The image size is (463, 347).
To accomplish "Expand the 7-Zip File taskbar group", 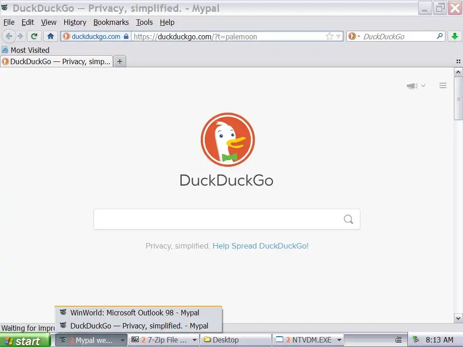I will tap(194, 340).
